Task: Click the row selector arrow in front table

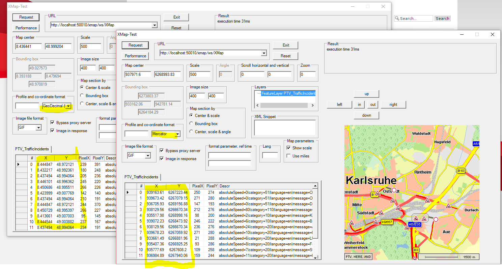Action: coord(128,192)
